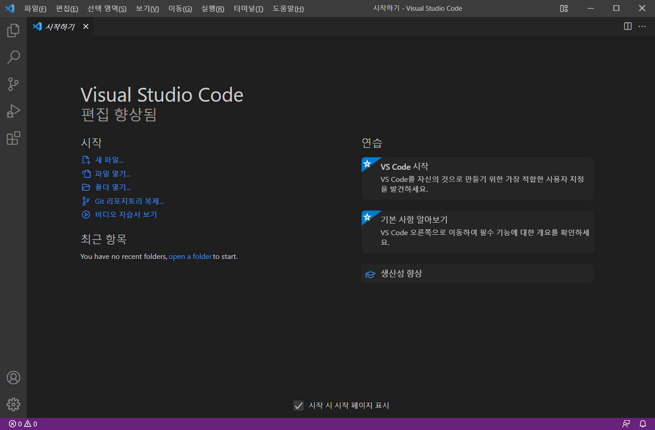Click the 새 파일... link
The height and width of the screenshot is (430, 655).
(109, 160)
